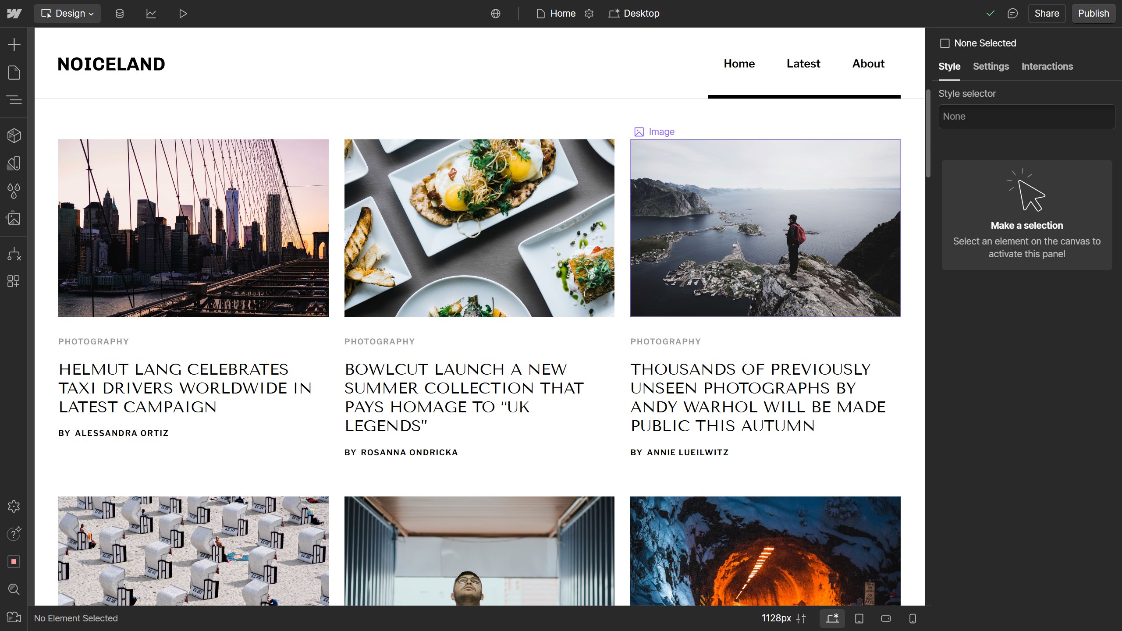Click the purple Image element label

point(654,132)
